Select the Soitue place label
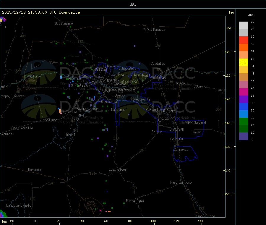This screenshot has width=266, height=225. tap(157, 132)
